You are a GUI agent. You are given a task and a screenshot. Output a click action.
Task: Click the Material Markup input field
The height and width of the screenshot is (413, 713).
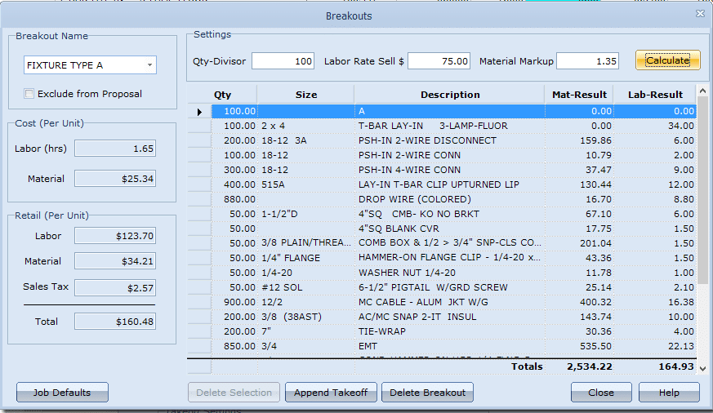tap(588, 61)
